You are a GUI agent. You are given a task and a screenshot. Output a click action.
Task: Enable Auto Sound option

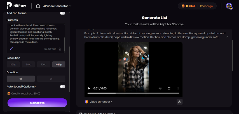62,86
